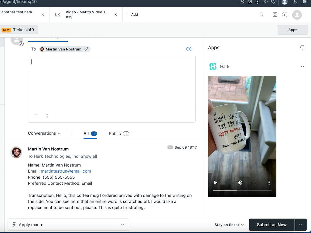Mute the Hark video audio

point(240,183)
